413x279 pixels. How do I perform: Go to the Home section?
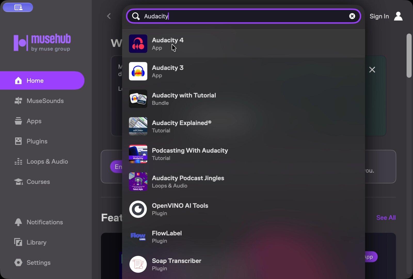[42, 81]
